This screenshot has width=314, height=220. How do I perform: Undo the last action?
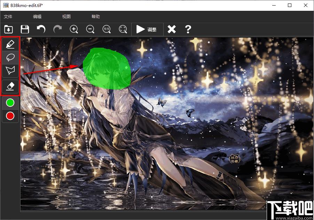click(41, 29)
